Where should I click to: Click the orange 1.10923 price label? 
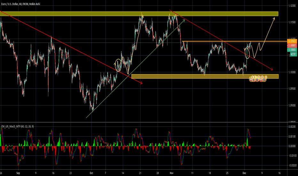click(x=291, y=41)
